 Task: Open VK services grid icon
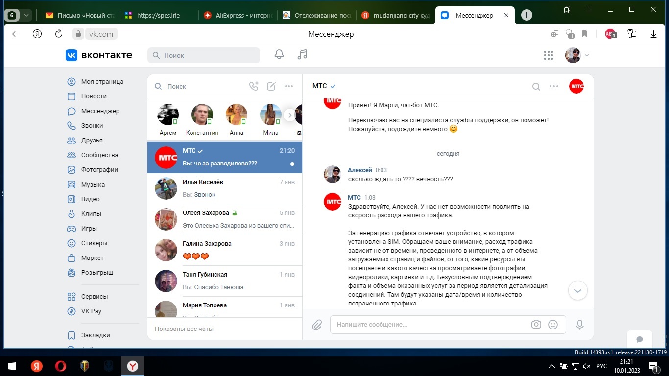click(549, 55)
